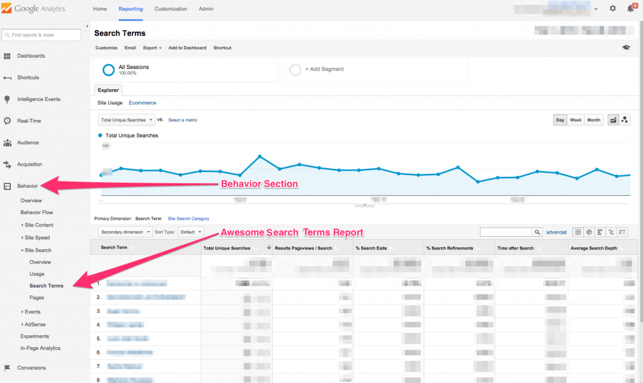Click the Intelligence Events lightbulb icon
Image resolution: width=643 pixels, height=383 pixels.
click(x=7, y=99)
